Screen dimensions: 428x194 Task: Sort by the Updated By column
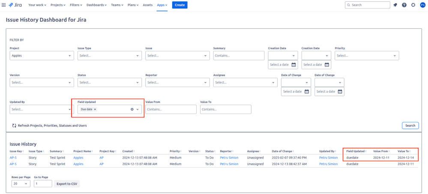[x=328, y=151]
